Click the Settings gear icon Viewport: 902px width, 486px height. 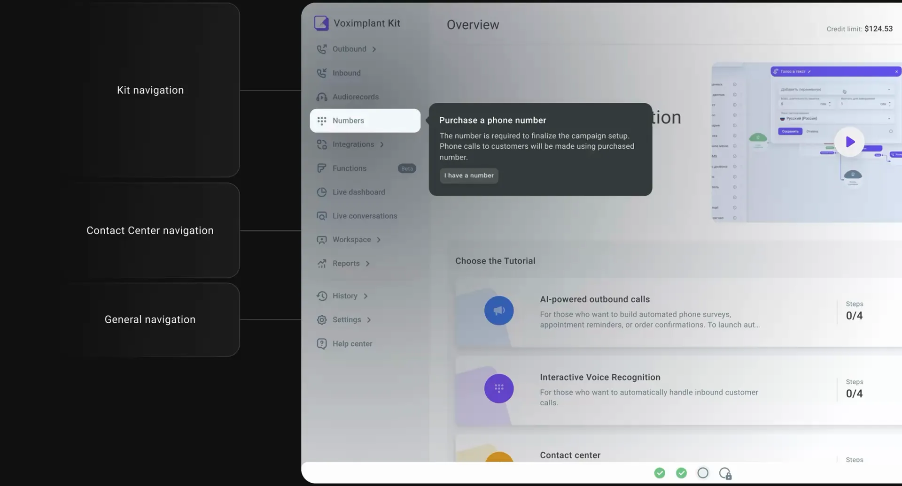322,320
